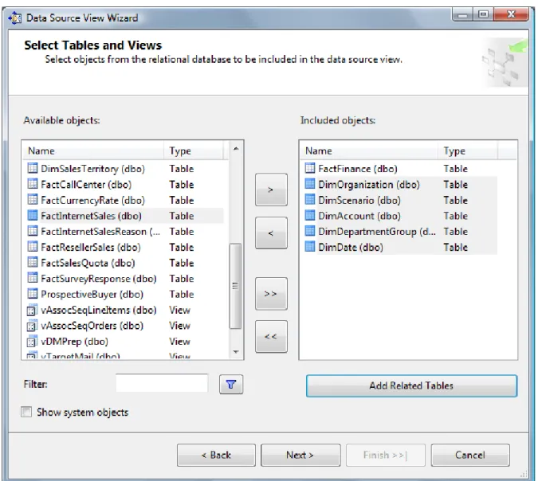
Task: Click the FactResellerSales table icon
Action: [x=32, y=247]
